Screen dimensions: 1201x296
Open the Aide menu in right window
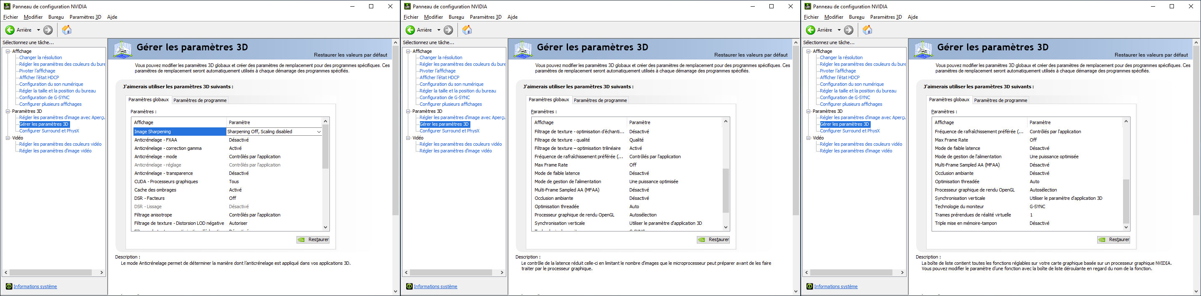[912, 17]
